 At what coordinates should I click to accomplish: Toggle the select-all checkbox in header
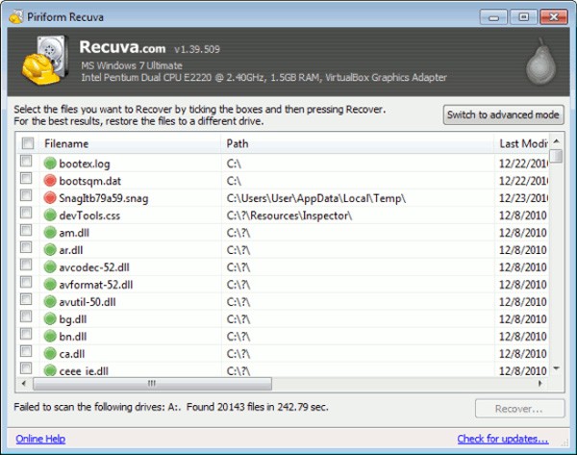pyautogui.click(x=27, y=143)
